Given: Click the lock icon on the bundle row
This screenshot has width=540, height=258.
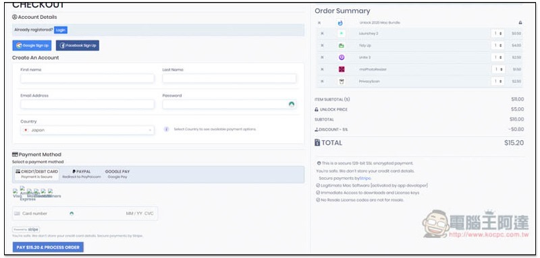Looking at the screenshot, I should click(x=520, y=23).
